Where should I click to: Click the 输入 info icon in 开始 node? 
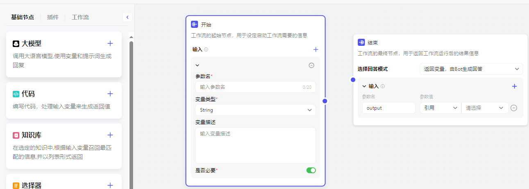pos(206,49)
